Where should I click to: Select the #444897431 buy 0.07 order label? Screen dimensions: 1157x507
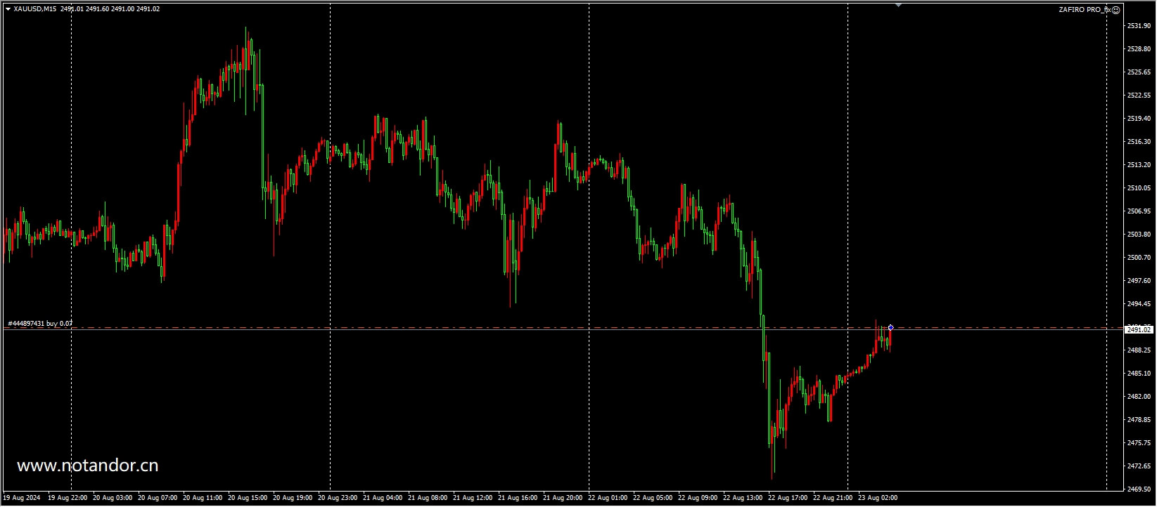pyautogui.click(x=40, y=324)
